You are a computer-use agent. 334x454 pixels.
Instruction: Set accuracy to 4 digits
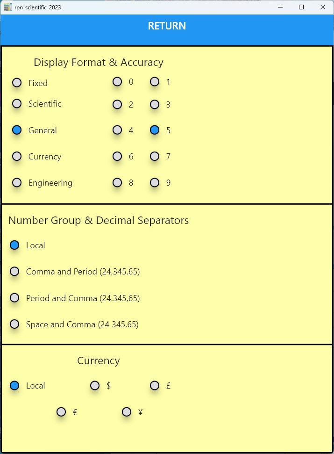click(117, 130)
